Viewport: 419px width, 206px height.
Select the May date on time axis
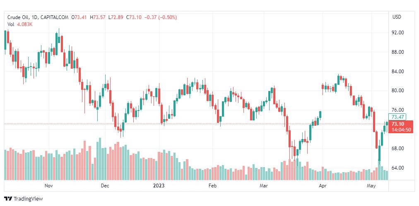(371, 185)
